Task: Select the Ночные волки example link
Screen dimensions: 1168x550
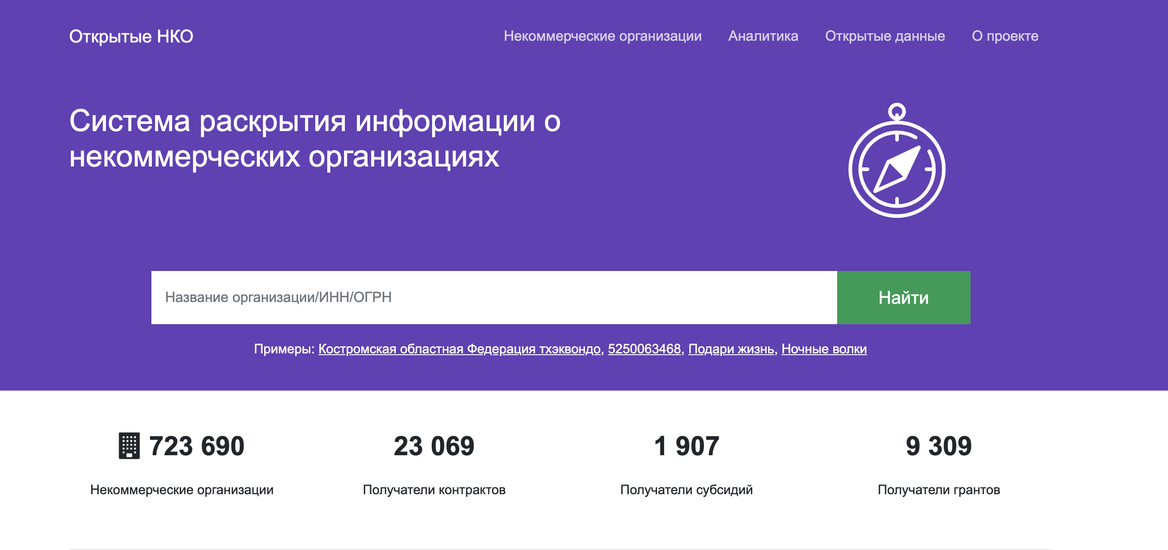Action: point(824,349)
